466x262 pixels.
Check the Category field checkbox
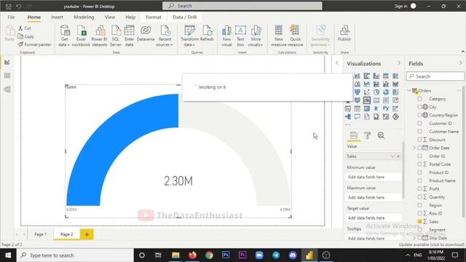click(419, 99)
